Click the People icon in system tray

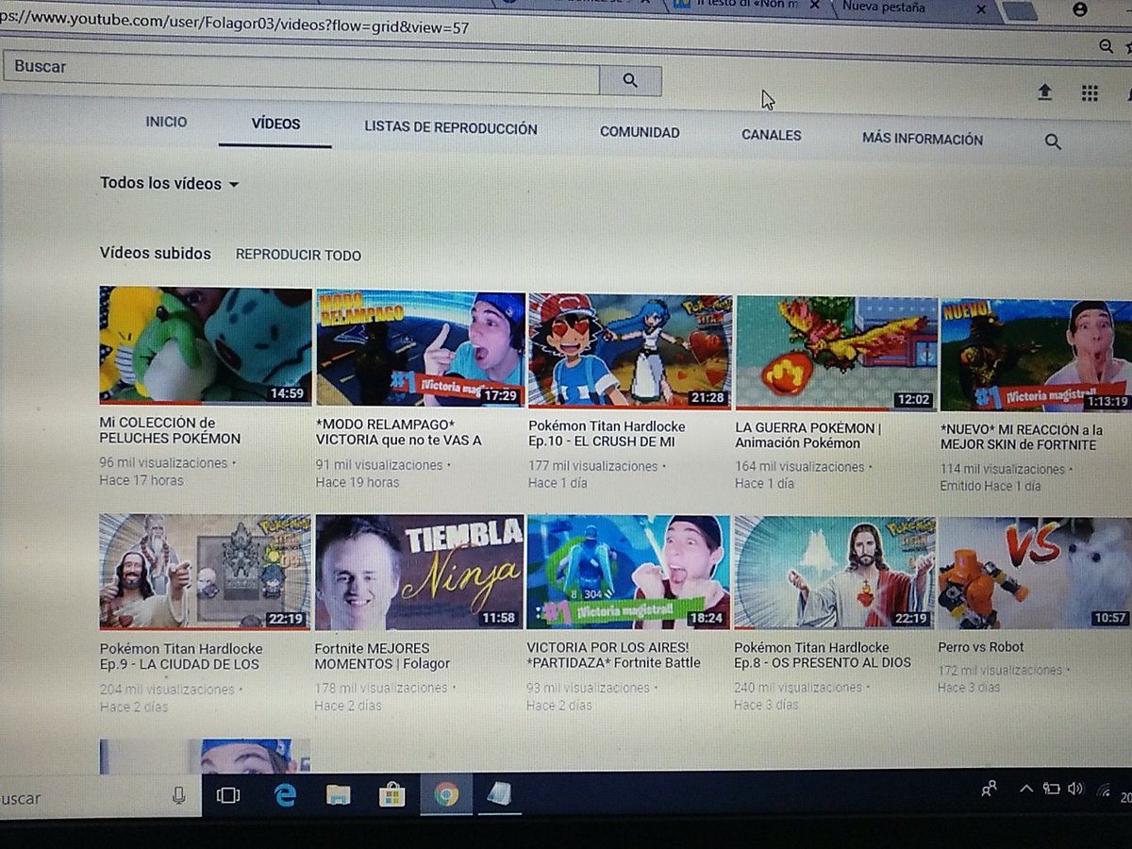point(989,790)
